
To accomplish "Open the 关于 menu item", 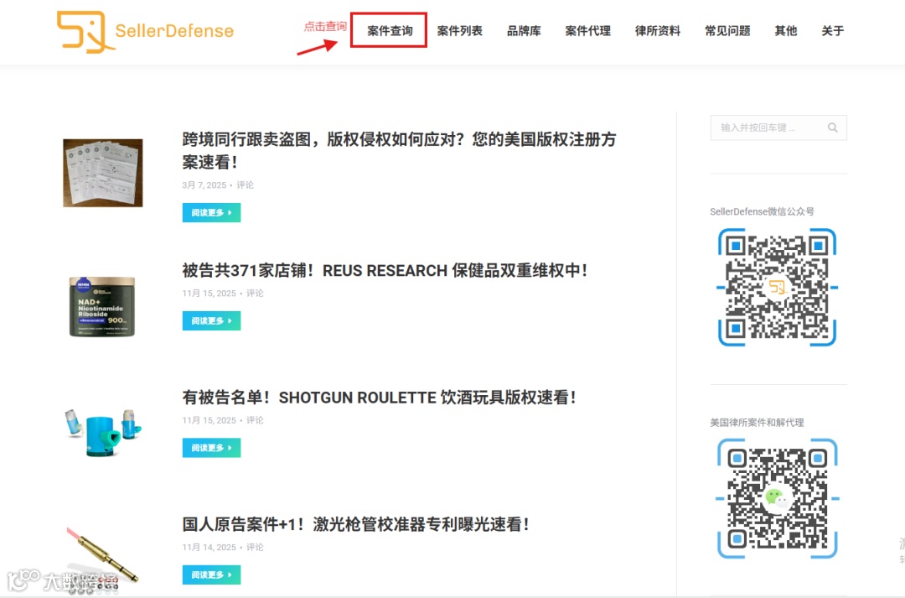I will tap(833, 31).
